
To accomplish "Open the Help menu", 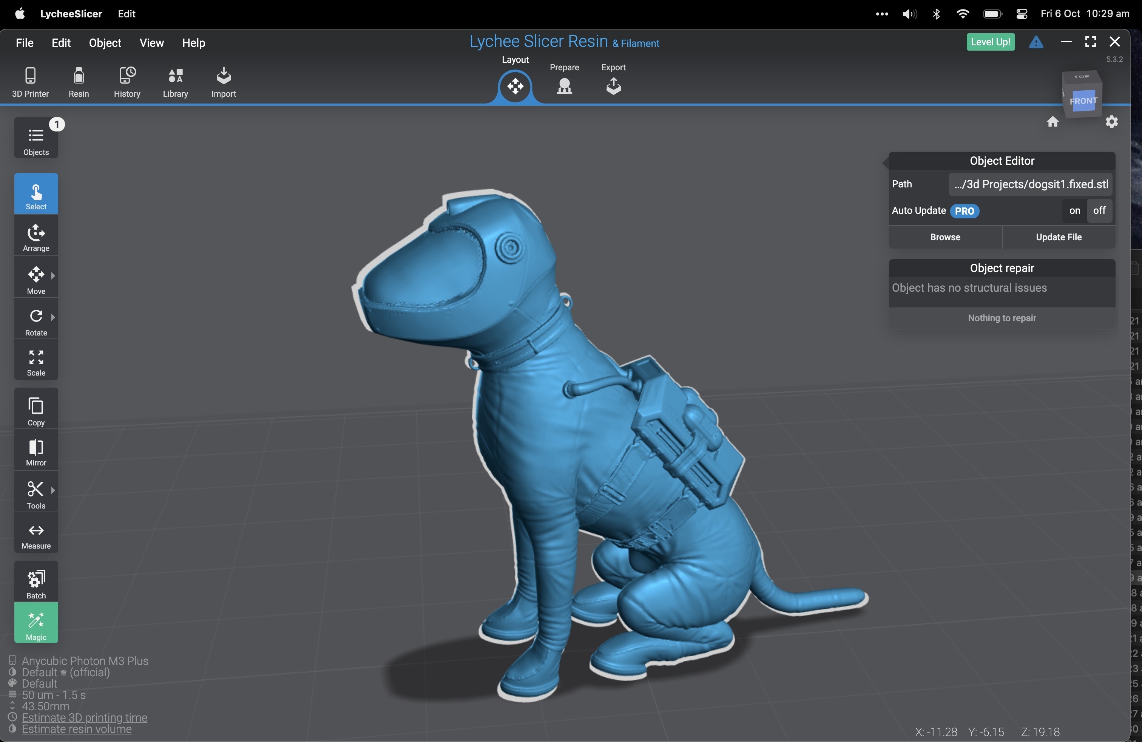I will pos(194,43).
